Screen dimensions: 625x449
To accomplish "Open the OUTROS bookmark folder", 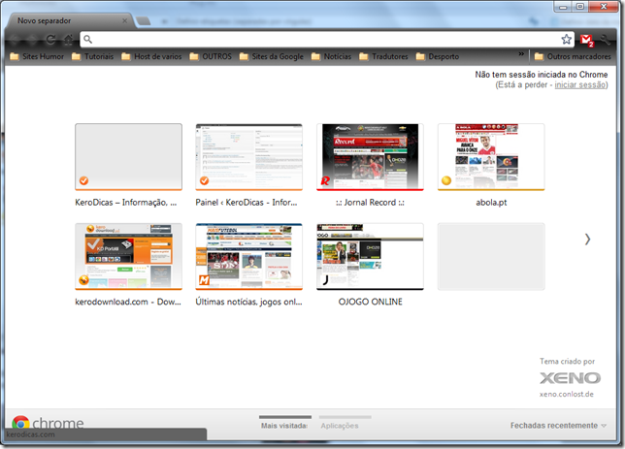I will (x=211, y=56).
